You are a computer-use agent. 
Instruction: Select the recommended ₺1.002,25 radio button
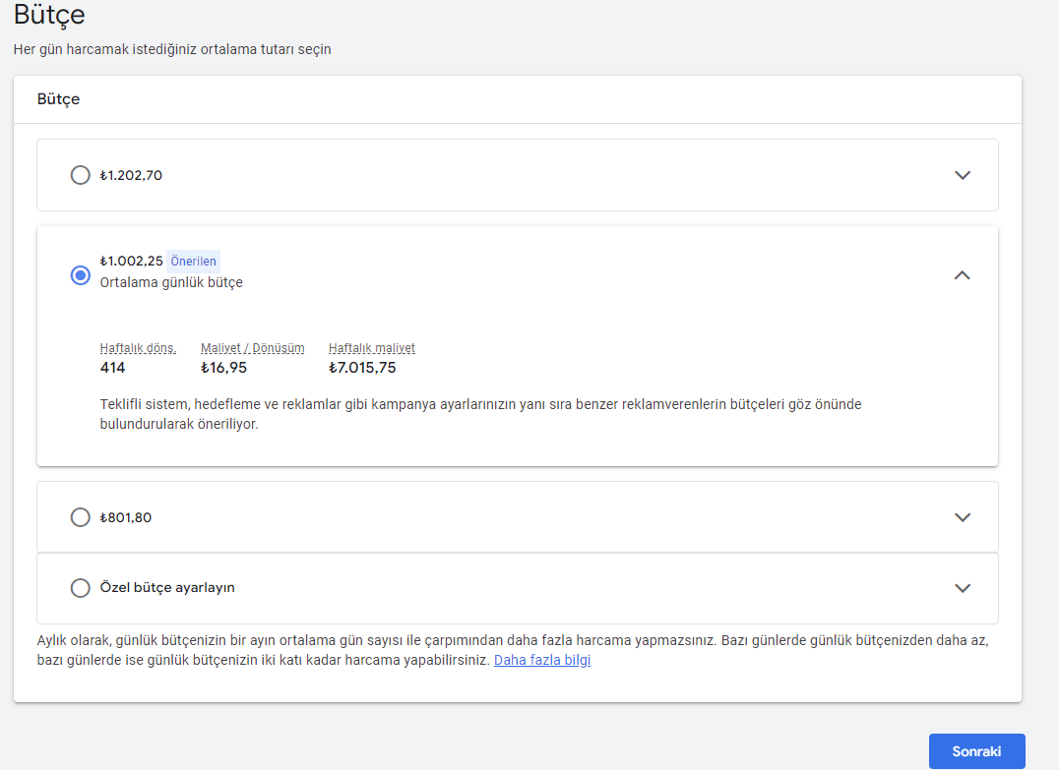(81, 275)
